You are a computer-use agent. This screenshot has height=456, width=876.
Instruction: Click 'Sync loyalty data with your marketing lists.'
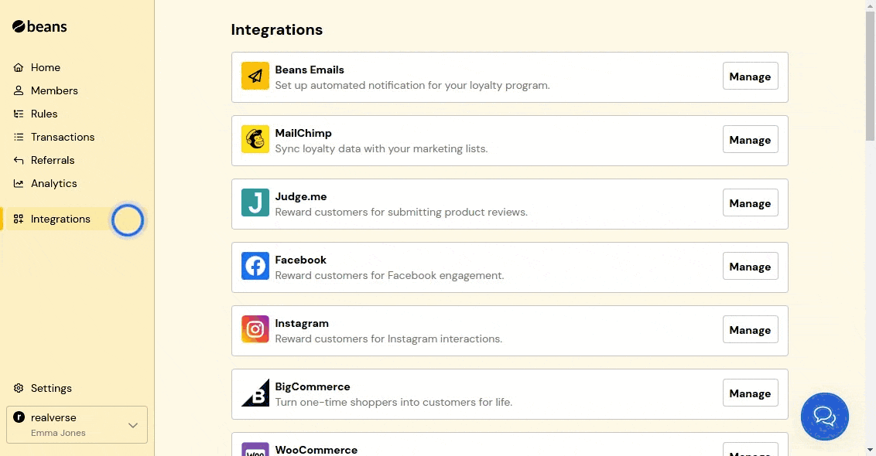point(381,148)
